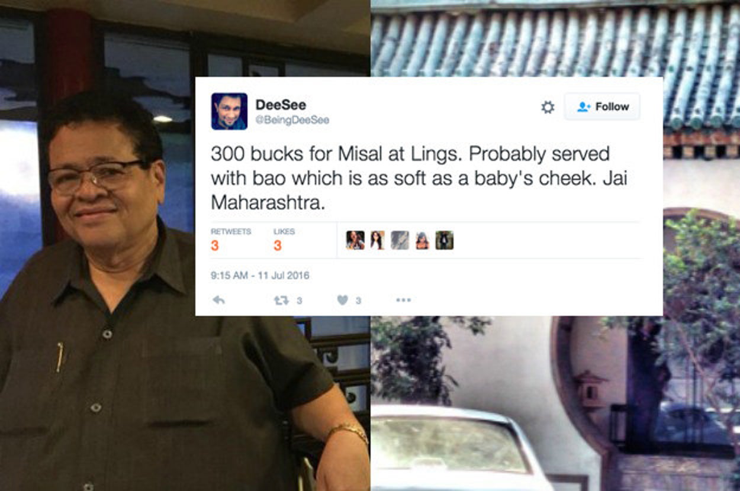Click the Follow button
This screenshot has height=491, width=740.
coord(602,106)
